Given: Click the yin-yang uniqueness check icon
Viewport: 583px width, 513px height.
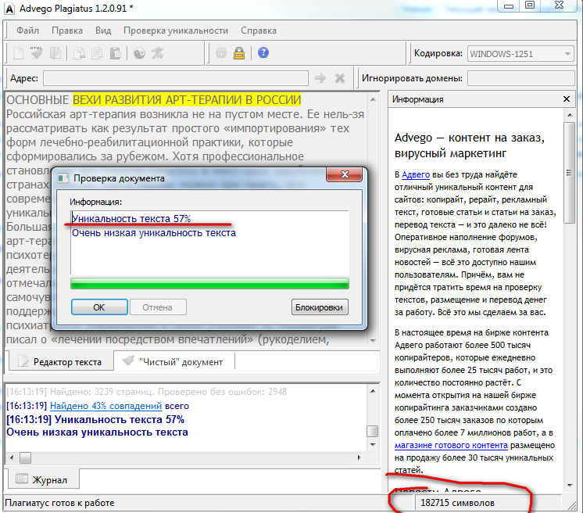Looking at the screenshot, I should (139, 53).
